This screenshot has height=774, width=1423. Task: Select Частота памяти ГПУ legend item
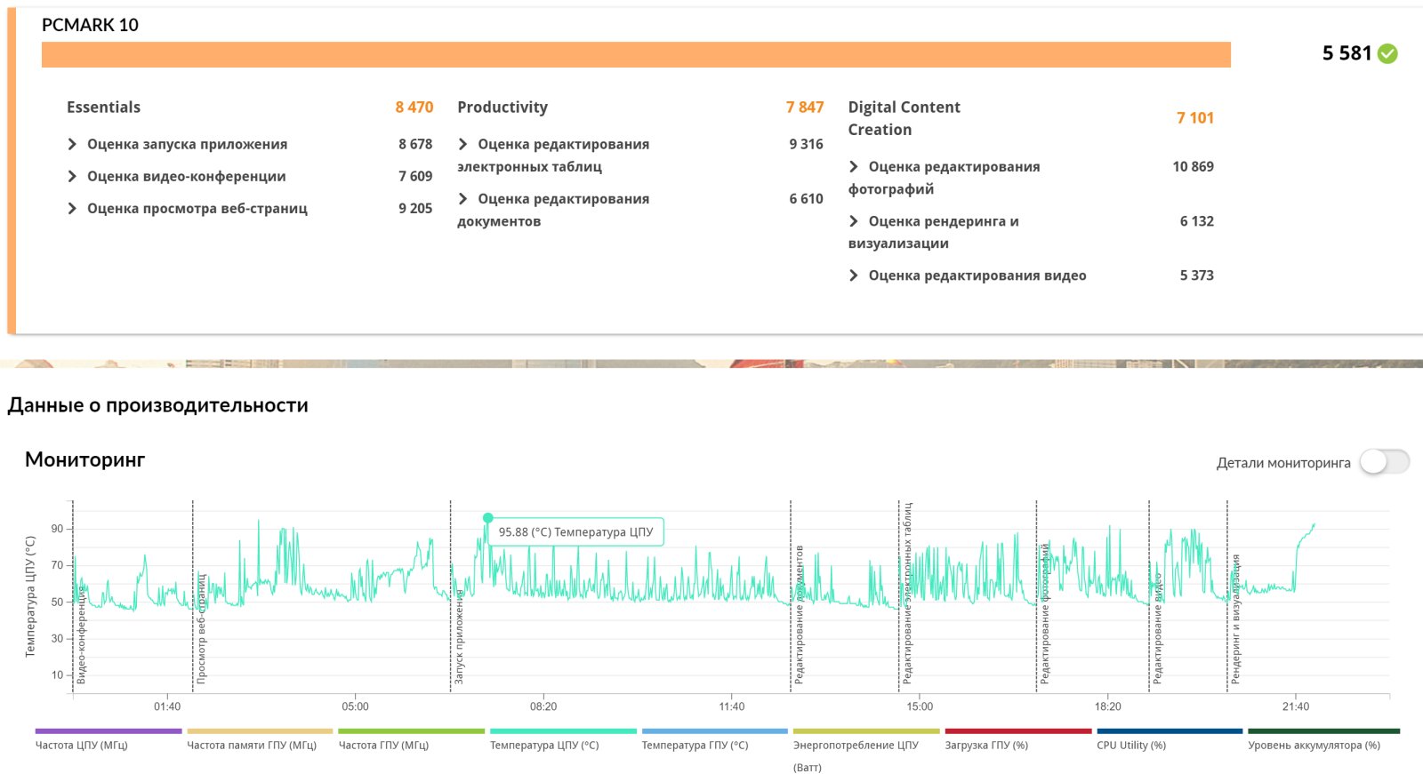click(252, 745)
